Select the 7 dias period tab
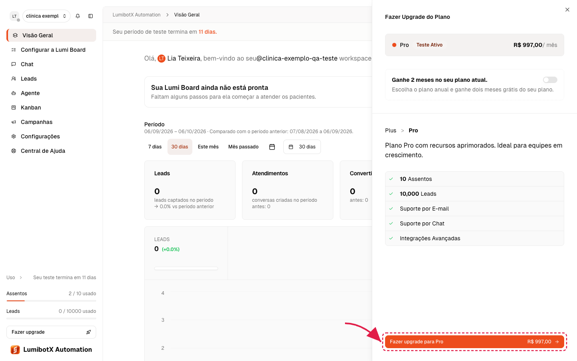The image size is (577, 361). (155, 147)
